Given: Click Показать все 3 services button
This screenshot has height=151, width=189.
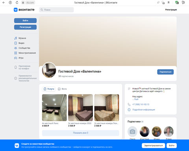Looking at the screenshot, I should pos(81,133).
